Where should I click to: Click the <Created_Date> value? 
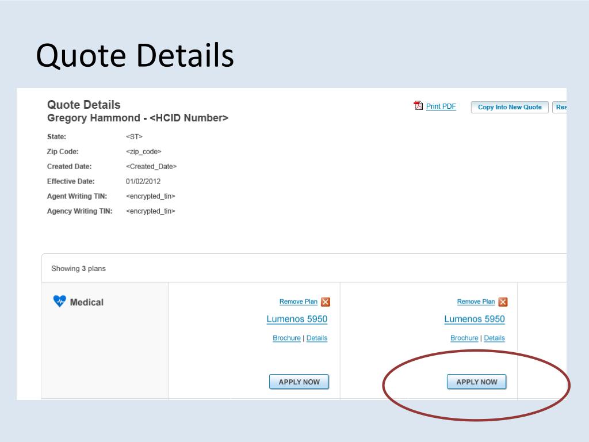click(151, 166)
